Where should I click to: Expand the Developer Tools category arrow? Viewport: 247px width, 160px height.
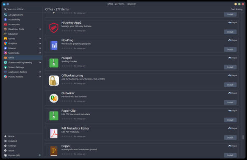click(x=40, y=29)
